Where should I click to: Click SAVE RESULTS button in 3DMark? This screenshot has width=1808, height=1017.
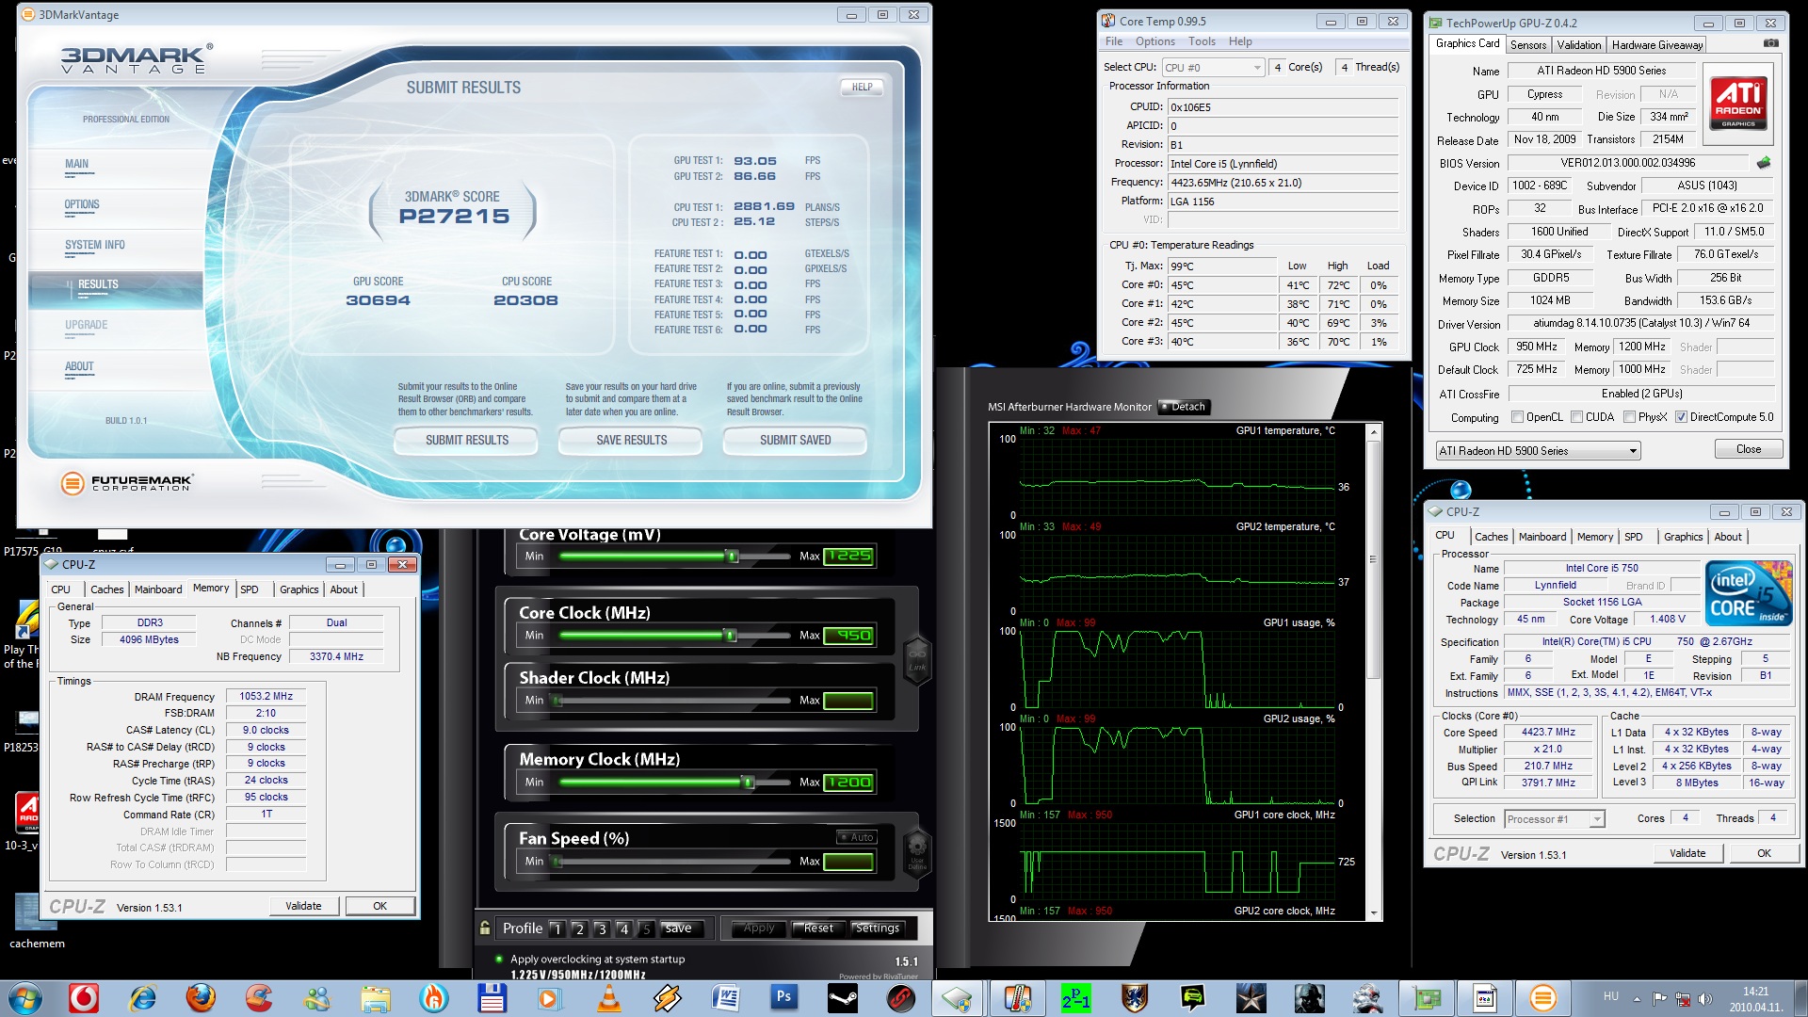[631, 440]
